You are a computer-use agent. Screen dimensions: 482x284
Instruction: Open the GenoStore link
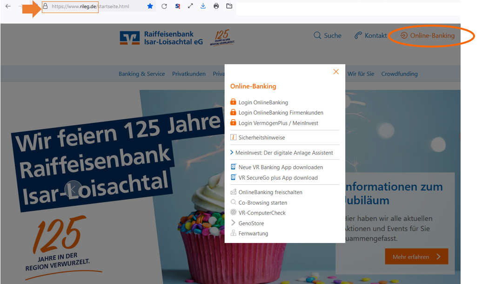(x=251, y=223)
